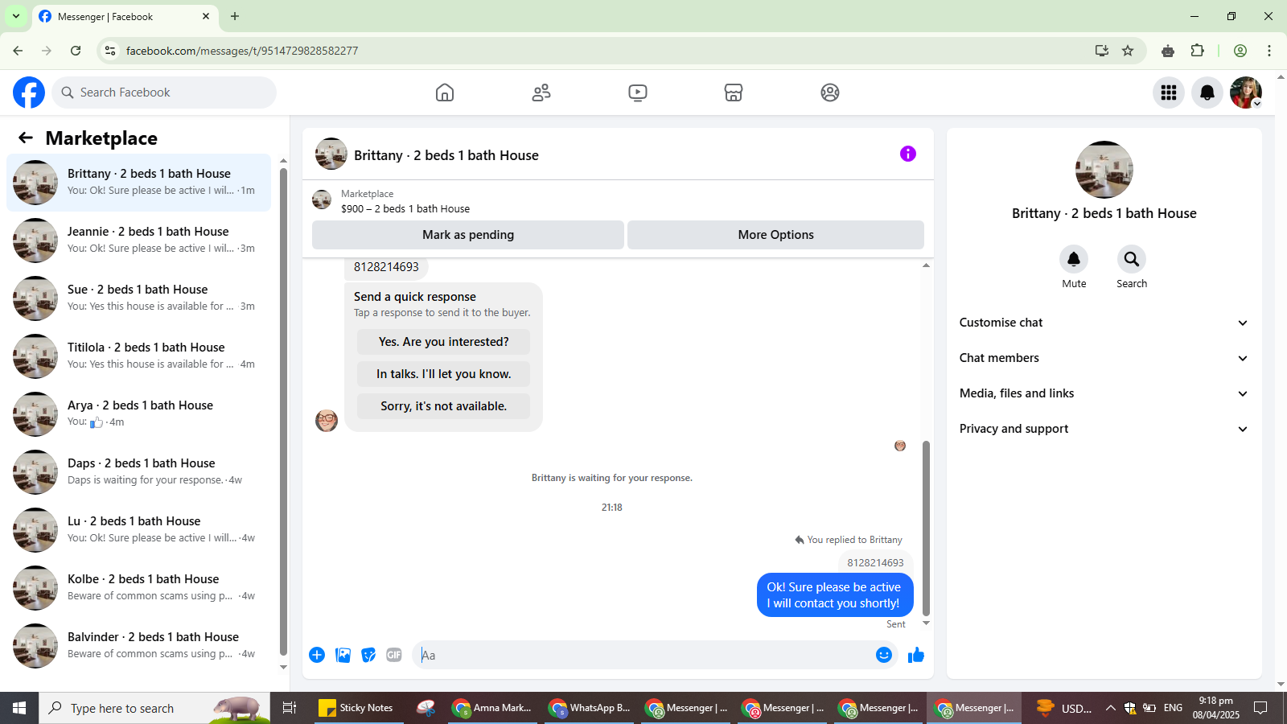Open Daps conversation in the chat list
Screen dimensions: 1287x724
click(x=138, y=472)
